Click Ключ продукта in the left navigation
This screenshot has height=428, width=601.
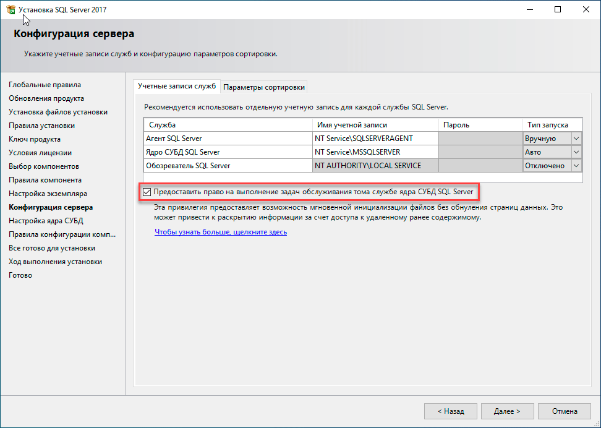(35, 139)
